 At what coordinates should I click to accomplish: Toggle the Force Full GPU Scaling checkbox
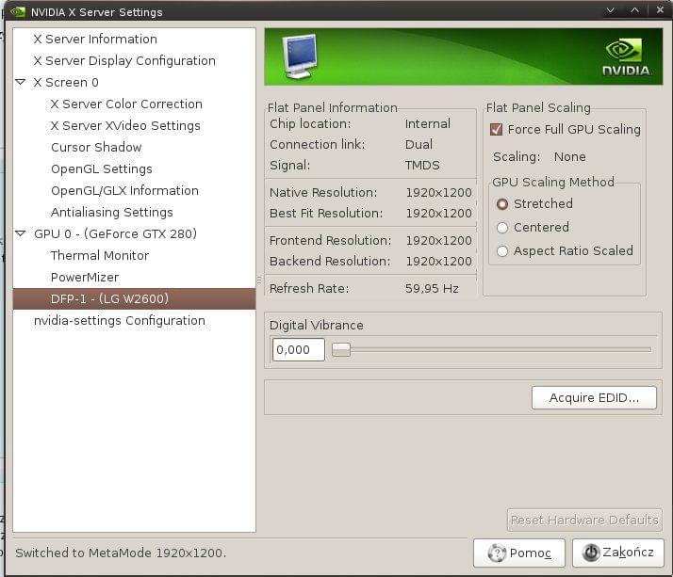[x=496, y=129]
